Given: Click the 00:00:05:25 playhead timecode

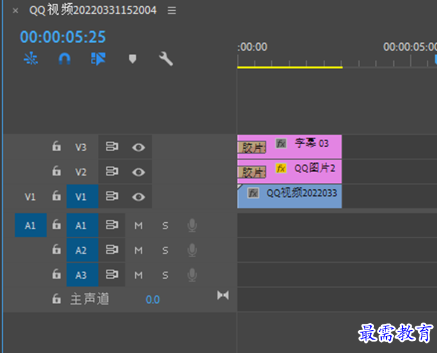Looking at the screenshot, I should click(63, 37).
